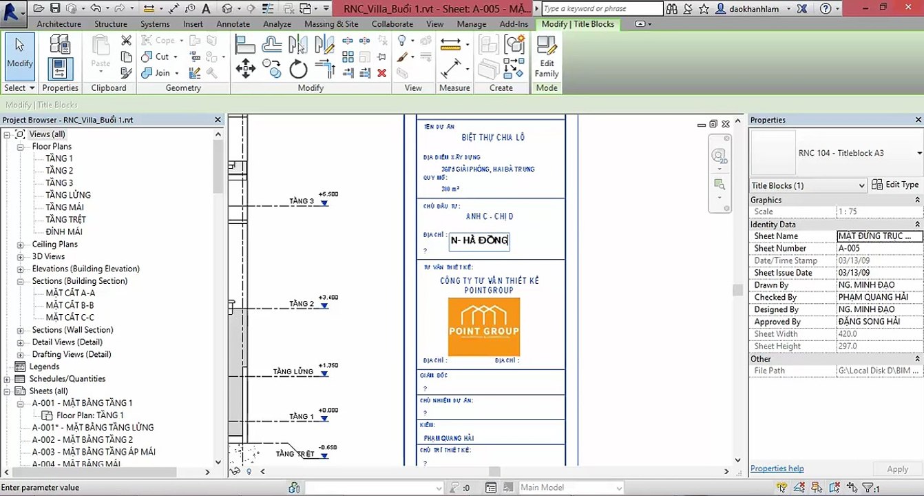Viewport: 924px width, 496px height.
Task: Open the Massing & Site ribbon tab
Action: click(x=331, y=23)
